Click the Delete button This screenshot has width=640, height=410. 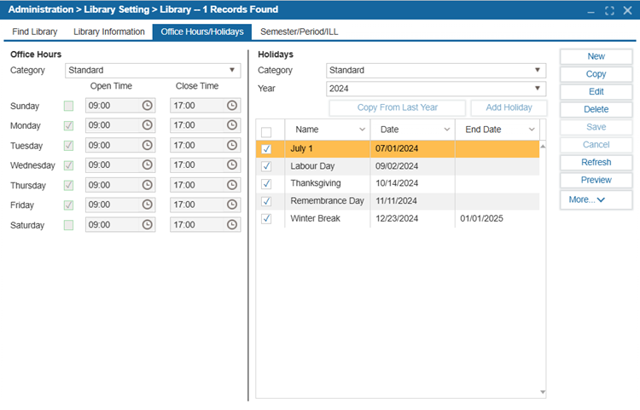click(596, 109)
